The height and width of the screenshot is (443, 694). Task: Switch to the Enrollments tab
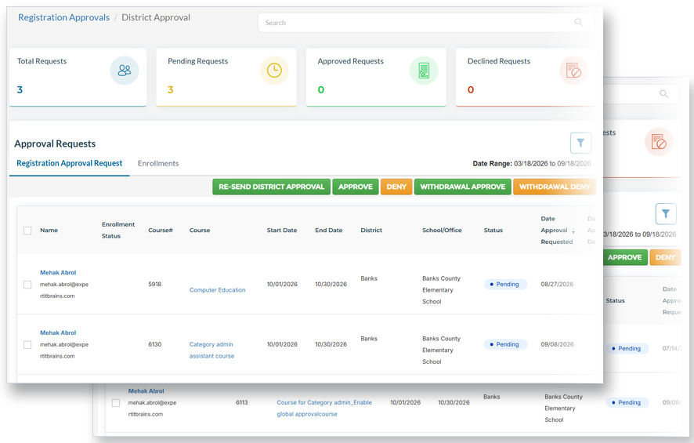pos(158,163)
